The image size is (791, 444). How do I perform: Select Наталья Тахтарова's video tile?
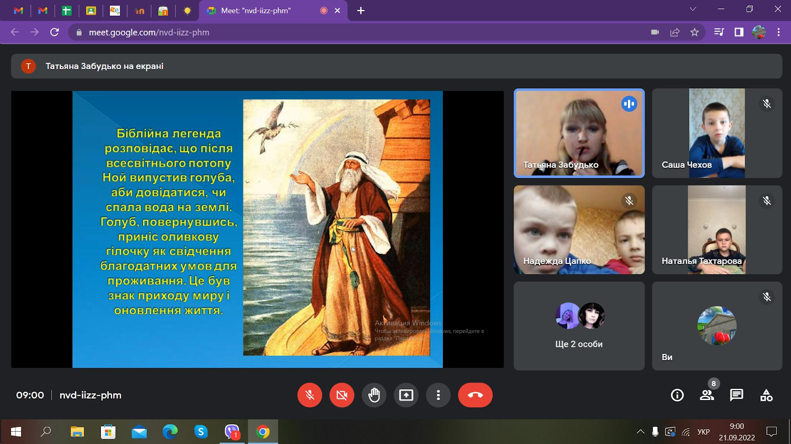point(717,230)
